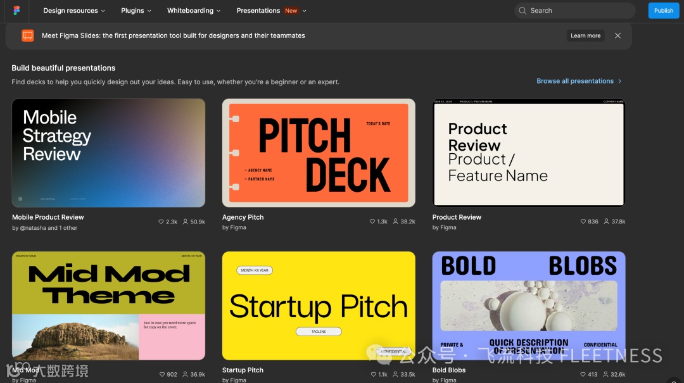Screen dimensions: 684x383
Task: Click the Figma Slides banner icon
Action: (x=27, y=35)
